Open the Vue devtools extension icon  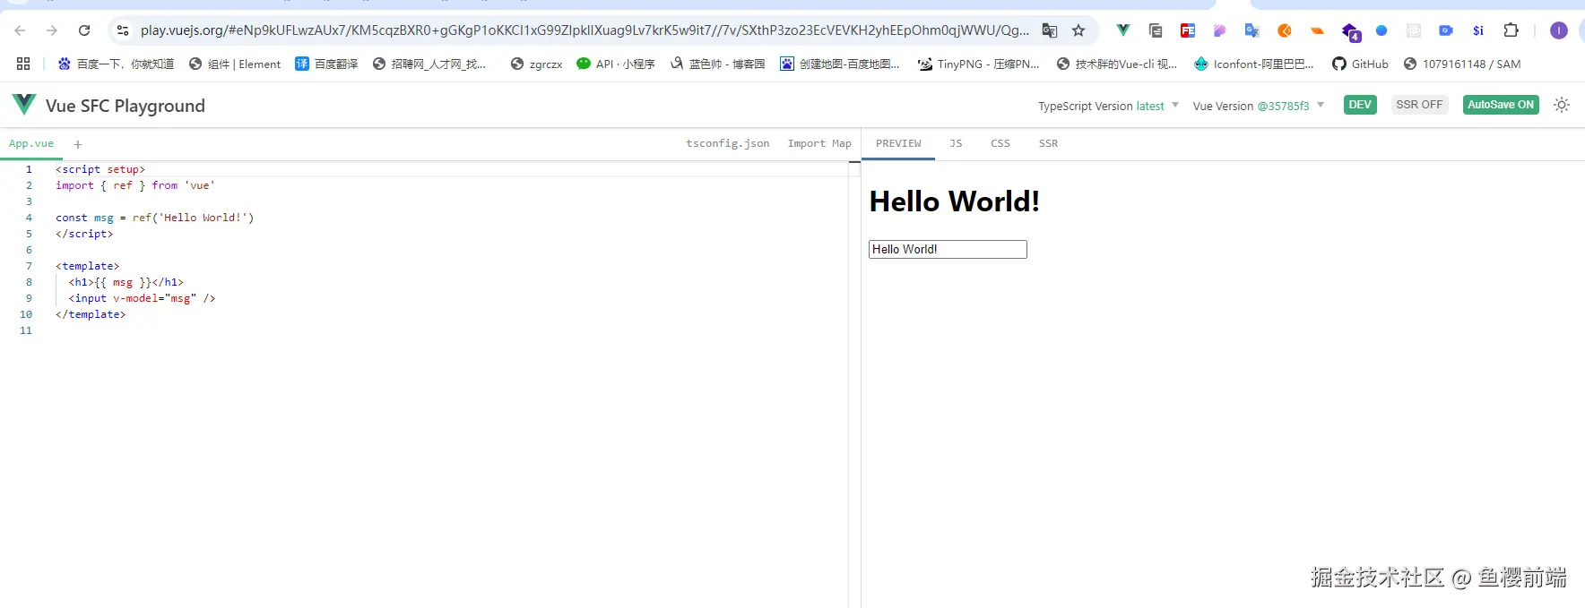click(1122, 30)
